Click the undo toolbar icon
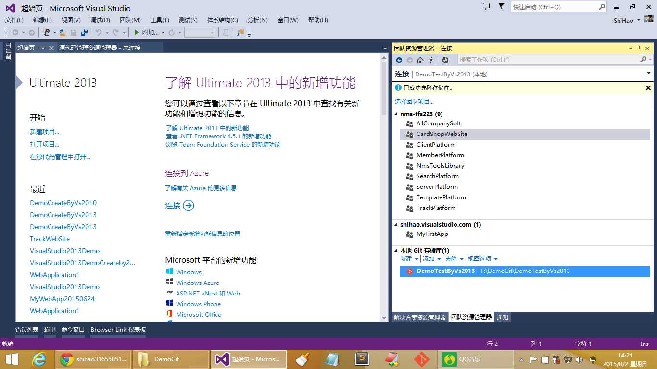 (98, 32)
